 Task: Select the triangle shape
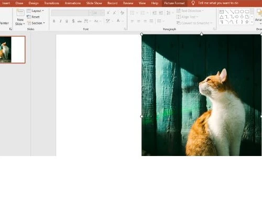pyautogui.click(x=222, y=17)
